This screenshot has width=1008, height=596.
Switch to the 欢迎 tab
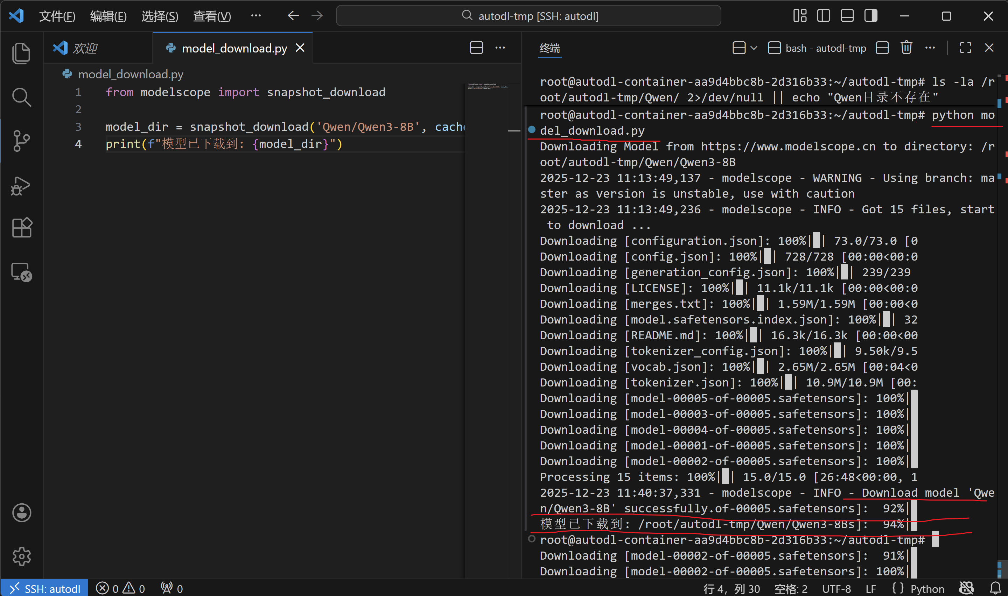pos(85,48)
